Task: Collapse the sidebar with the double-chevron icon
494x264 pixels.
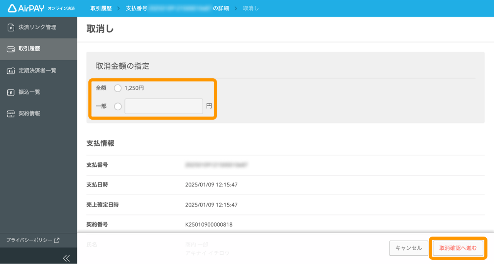Action: pyautogui.click(x=66, y=258)
